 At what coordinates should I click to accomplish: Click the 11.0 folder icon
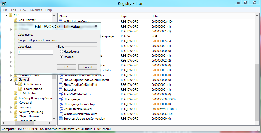click(11, 15)
